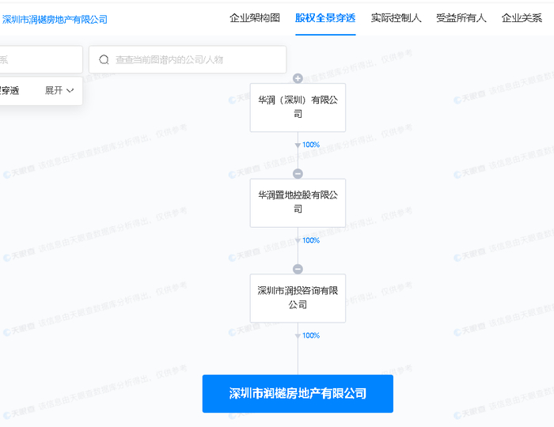Select the 华润置地控股有限公司 node
This screenshot has width=554, height=427.
pyautogui.click(x=298, y=203)
